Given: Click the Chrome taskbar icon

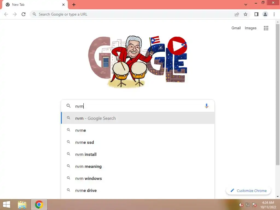Looking at the screenshot, I should pos(39,205).
